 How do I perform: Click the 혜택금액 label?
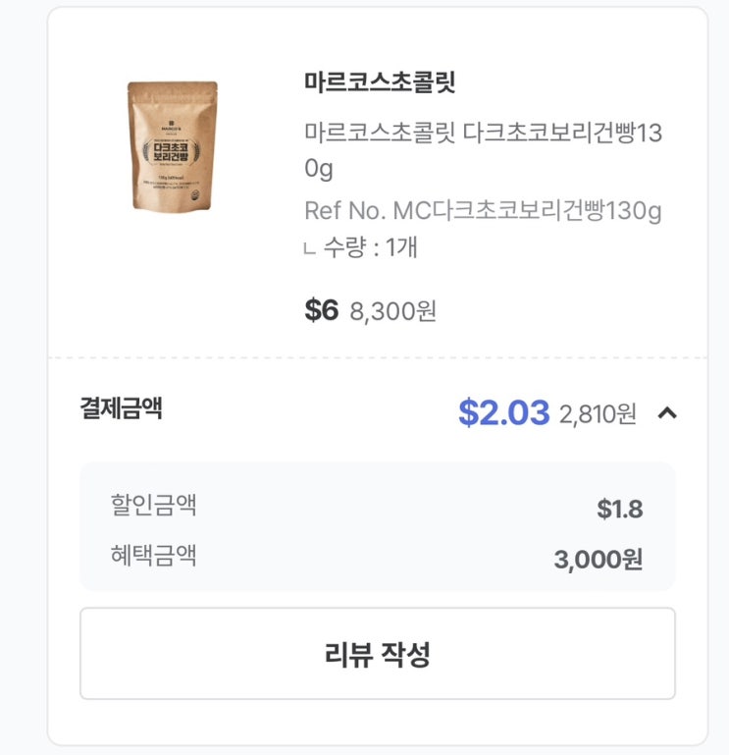click(153, 555)
